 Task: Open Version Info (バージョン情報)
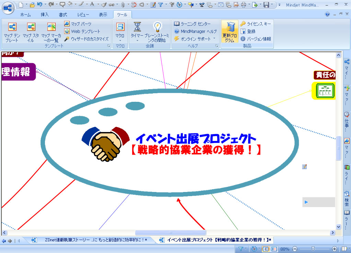pyautogui.click(x=255, y=39)
